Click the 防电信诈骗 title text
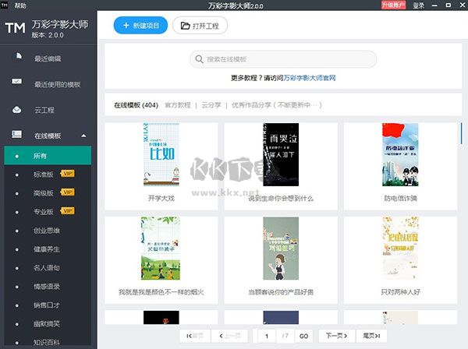The image size is (468, 349). [400, 198]
